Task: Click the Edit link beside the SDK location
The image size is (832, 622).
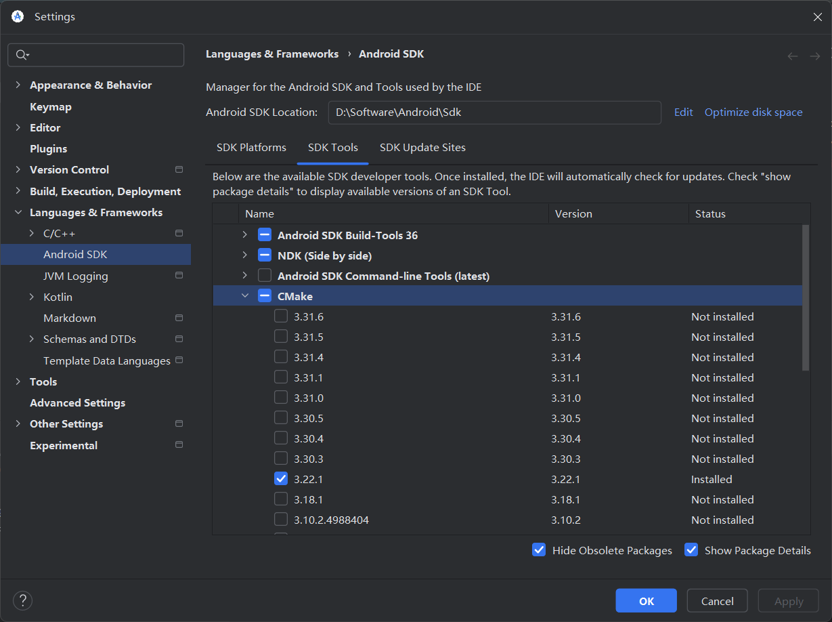Action: point(683,112)
